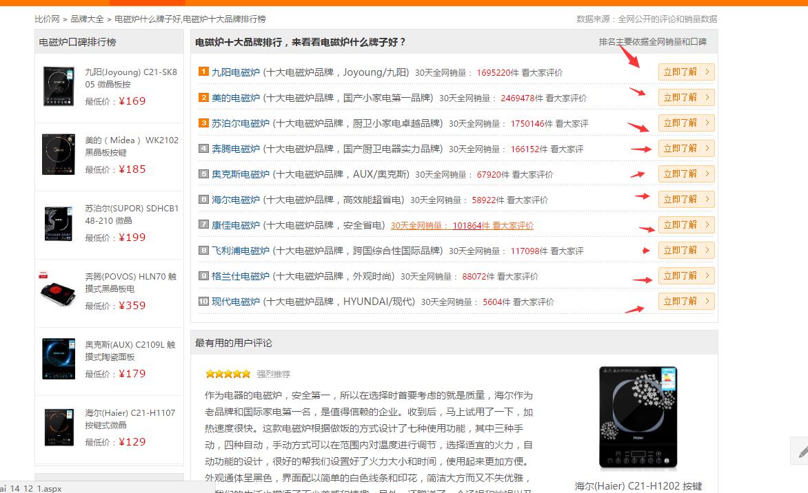Click 立即了解 button for 苏泊尔电磁炉

[685, 123]
